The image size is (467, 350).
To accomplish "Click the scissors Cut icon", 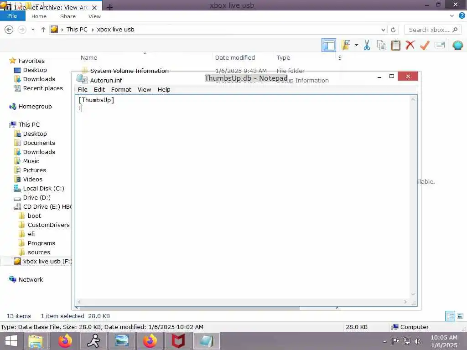I will (367, 45).
